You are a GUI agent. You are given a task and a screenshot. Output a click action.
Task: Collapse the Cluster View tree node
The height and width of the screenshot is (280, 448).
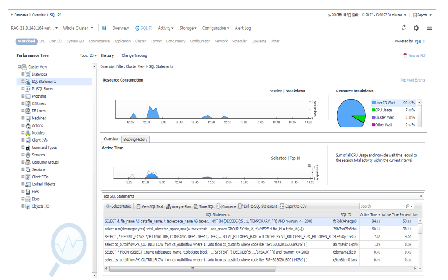19,67
